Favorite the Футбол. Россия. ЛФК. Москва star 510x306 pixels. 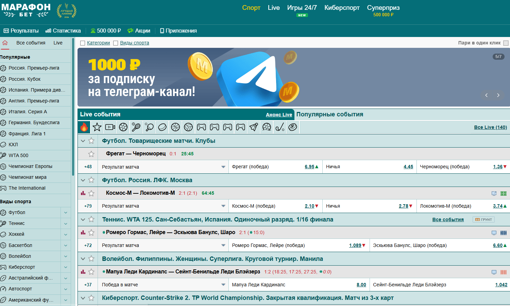point(91,180)
